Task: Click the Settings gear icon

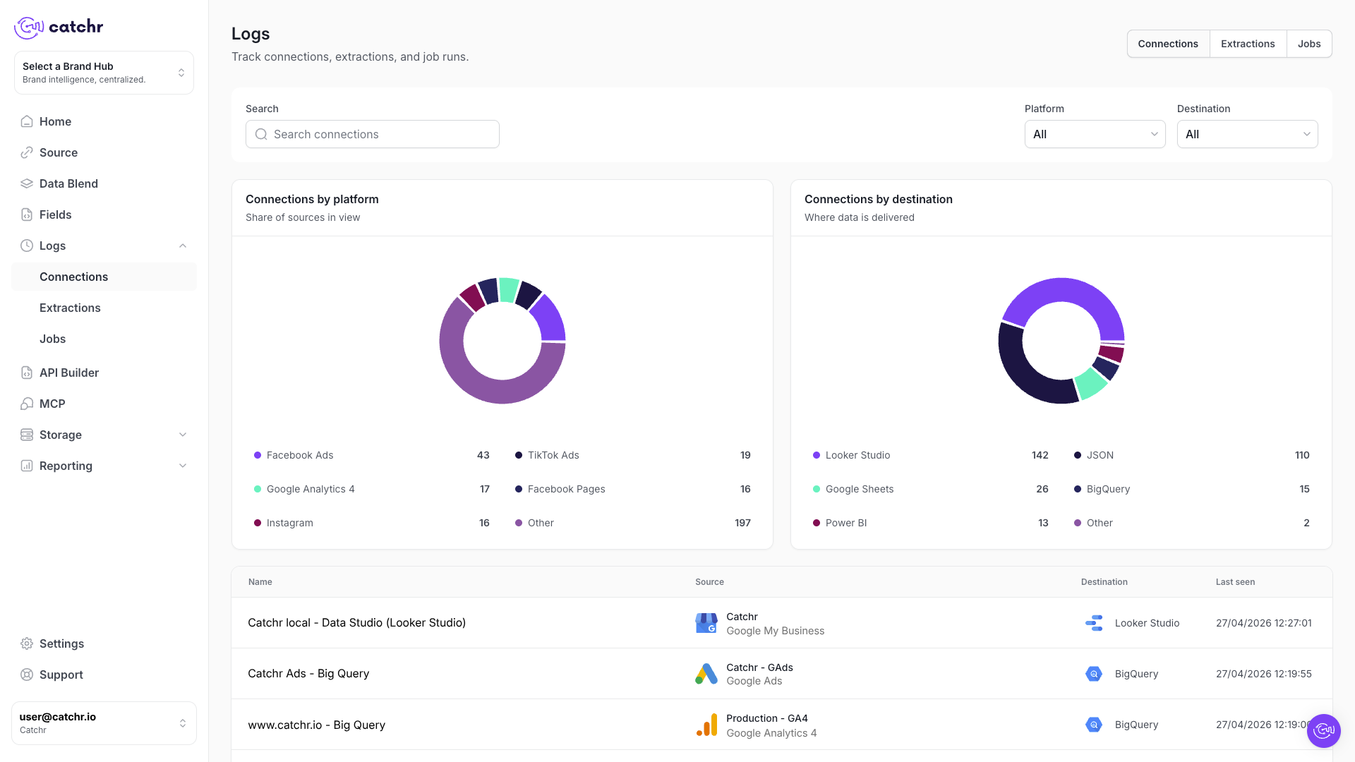Action: pos(27,643)
